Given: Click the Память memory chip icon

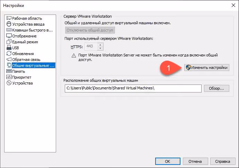Looking at the screenshot, I should (9, 71).
